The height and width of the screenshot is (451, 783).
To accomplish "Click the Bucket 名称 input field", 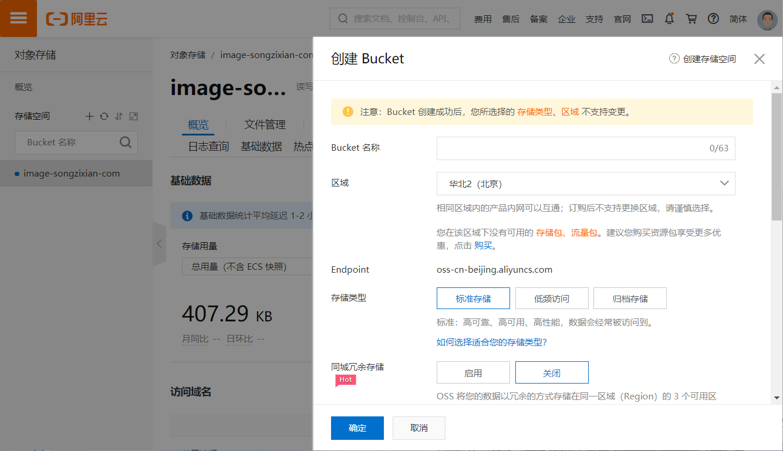I will [x=586, y=148].
